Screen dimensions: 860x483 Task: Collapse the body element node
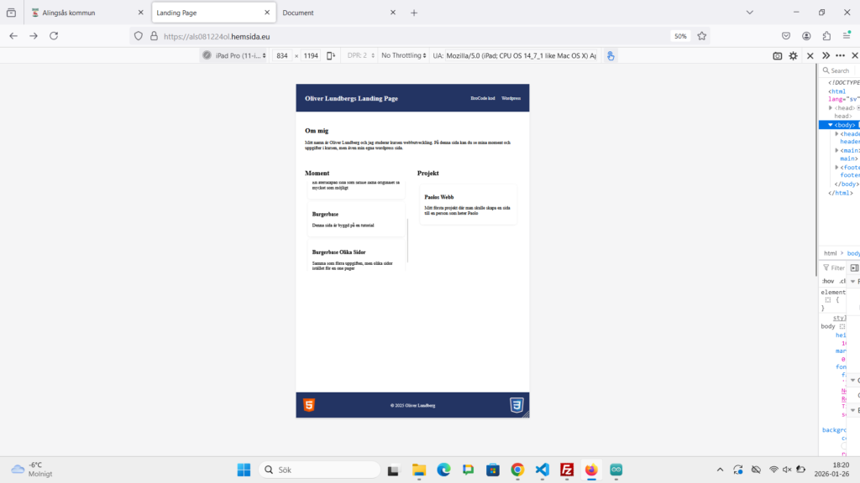[x=831, y=125]
